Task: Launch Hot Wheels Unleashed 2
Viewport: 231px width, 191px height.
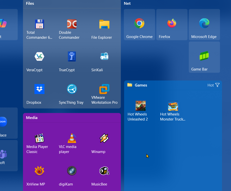Action: tap(141, 110)
